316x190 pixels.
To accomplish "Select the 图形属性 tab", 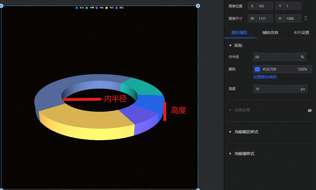I will [x=239, y=33].
